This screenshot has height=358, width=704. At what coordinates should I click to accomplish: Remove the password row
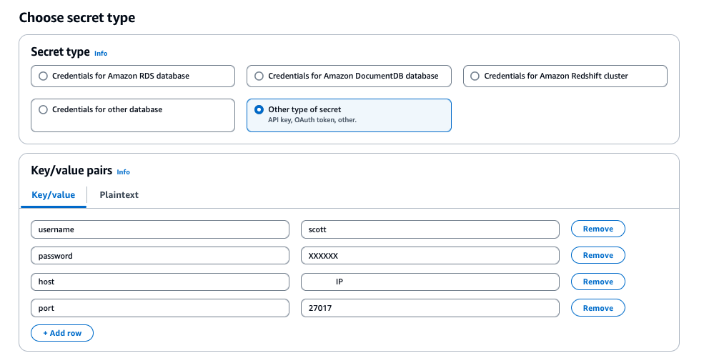click(x=598, y=256)
